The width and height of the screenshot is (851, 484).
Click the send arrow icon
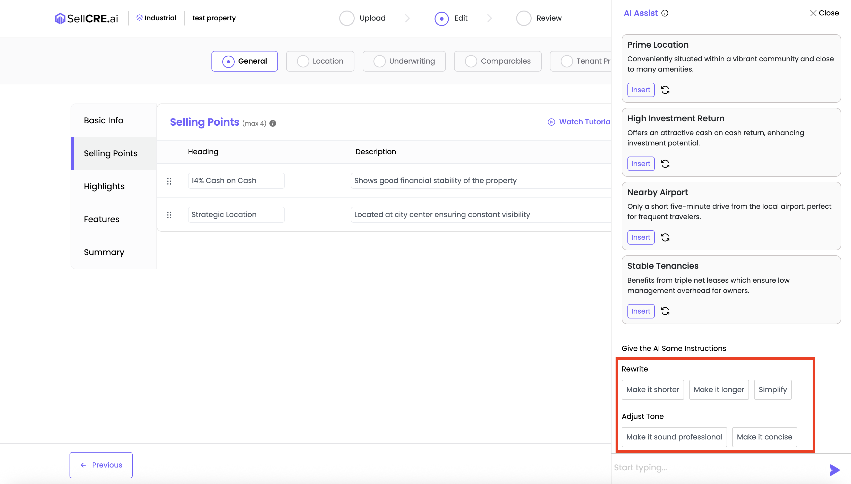(834, 470)
